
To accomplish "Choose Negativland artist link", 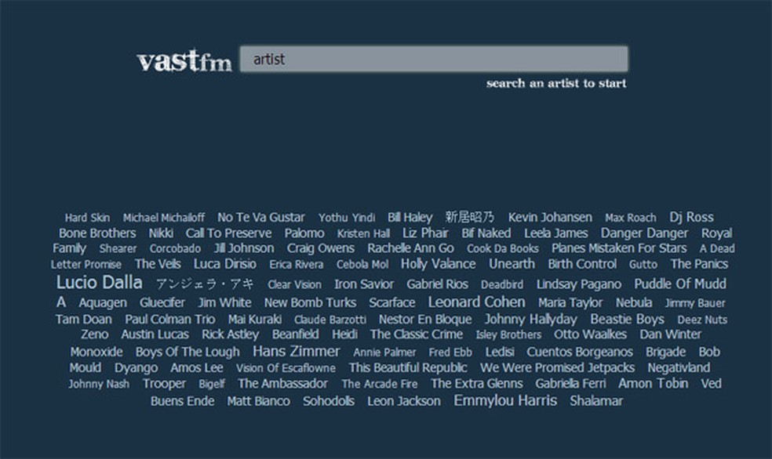I will [x=679, y=367].
